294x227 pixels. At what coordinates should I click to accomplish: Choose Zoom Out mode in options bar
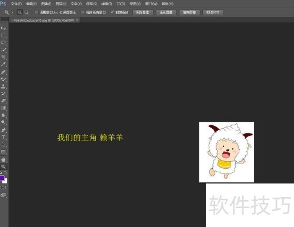(26, 12)
